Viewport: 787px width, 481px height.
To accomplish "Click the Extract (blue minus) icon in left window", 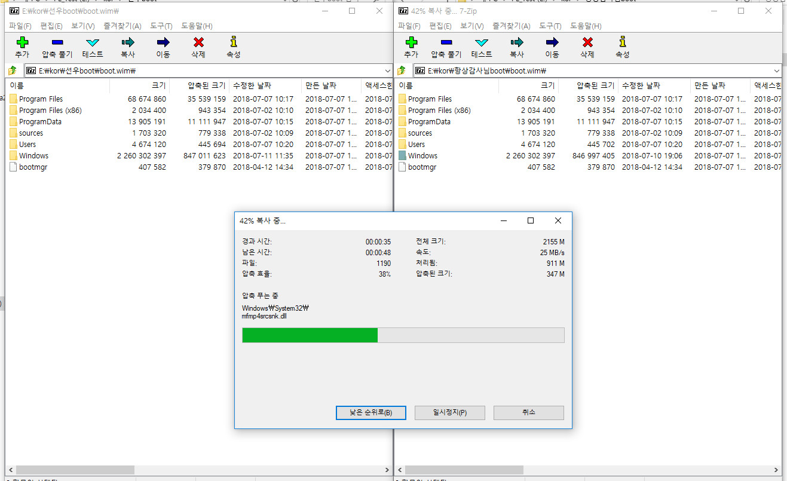I will (57, 42).
